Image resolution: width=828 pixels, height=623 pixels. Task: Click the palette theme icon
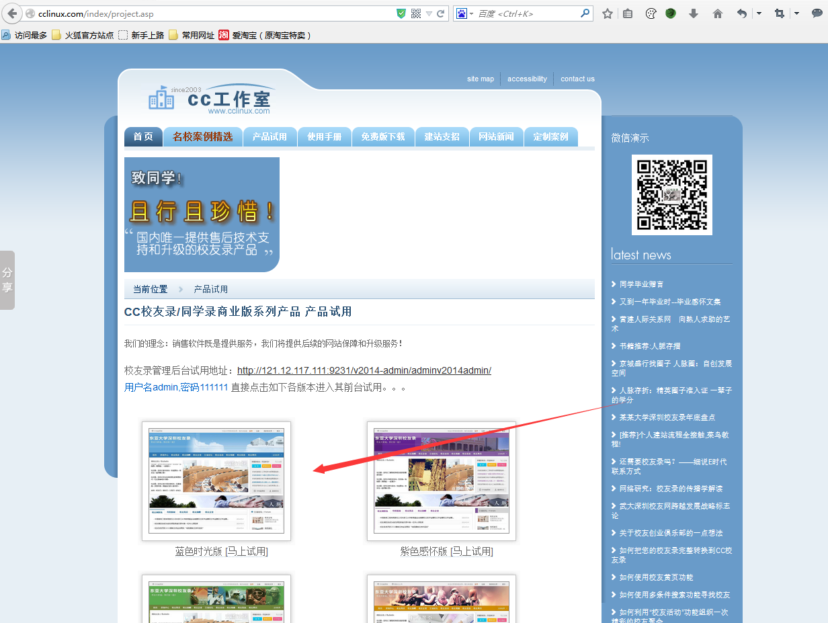tap(651, 13)
